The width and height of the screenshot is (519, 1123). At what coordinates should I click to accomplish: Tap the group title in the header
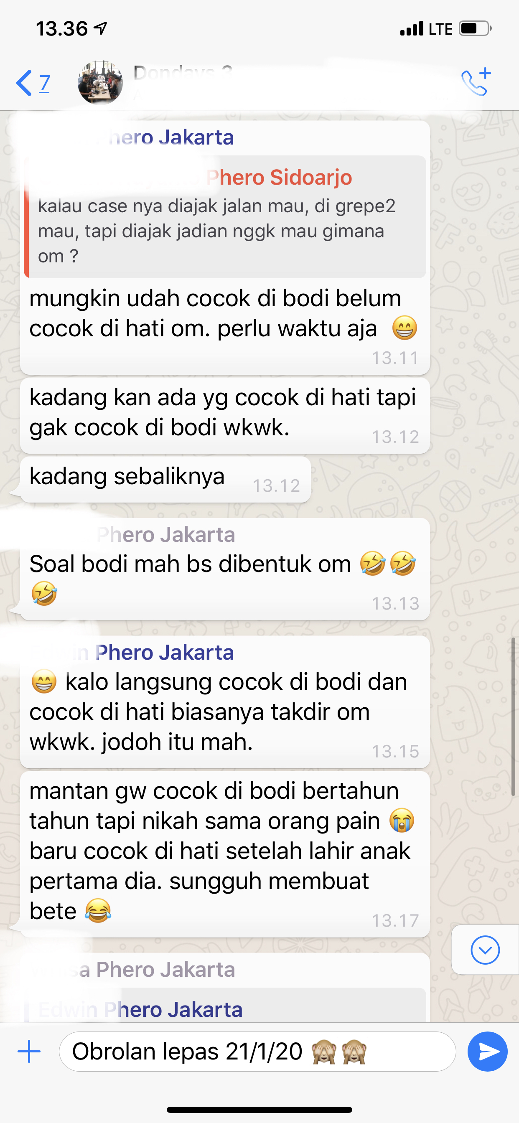pyautogui.click(x=183, y=72)
